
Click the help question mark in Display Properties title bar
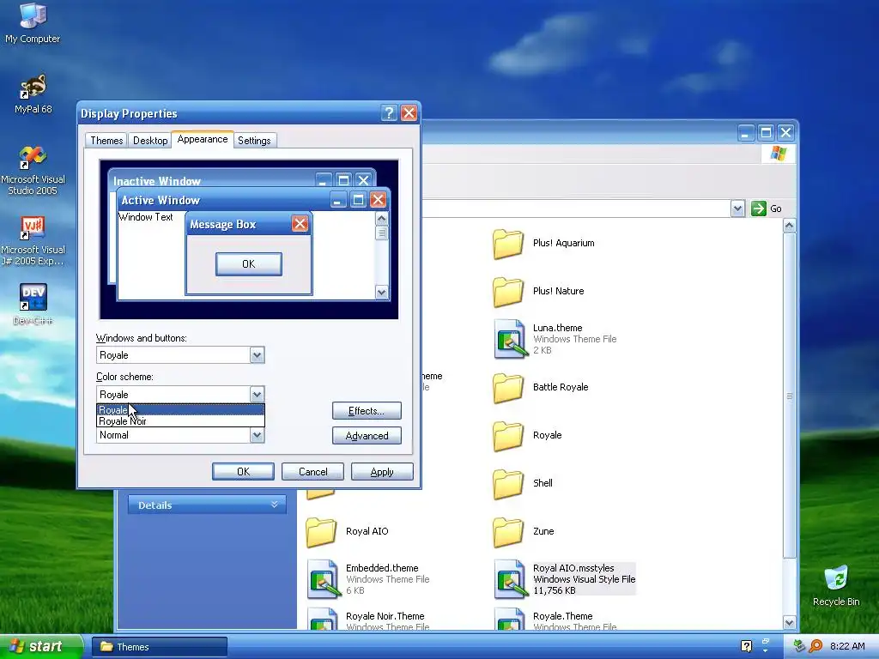coord(389,112)
